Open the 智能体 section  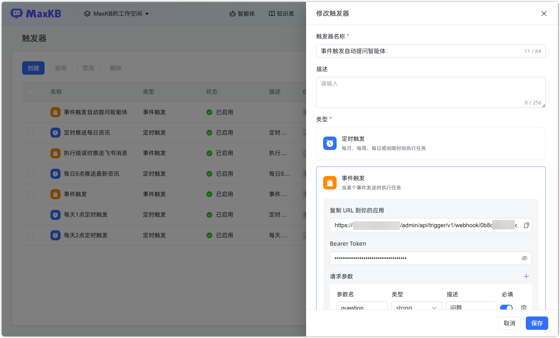coord(242,13)
